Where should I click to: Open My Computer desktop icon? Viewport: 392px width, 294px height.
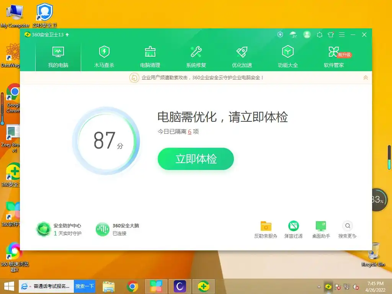pos(15,15)
